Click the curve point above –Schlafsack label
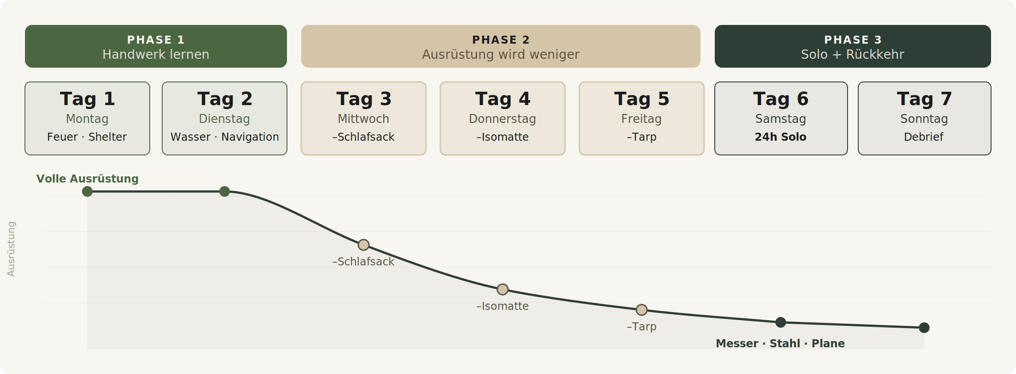Image resolution: width=1016 pixels, height=374 pixels. (364, 245)
